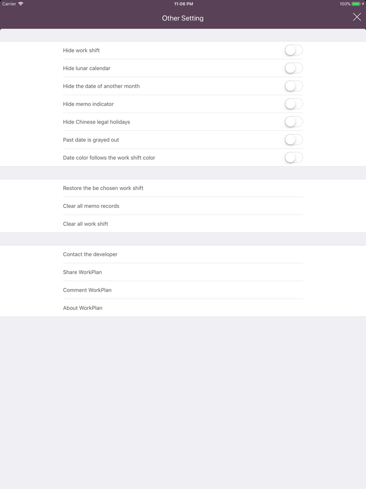This screenshot has height=489, width=366.
Task: Turn on Hide the date of another month
Action: 293,86
